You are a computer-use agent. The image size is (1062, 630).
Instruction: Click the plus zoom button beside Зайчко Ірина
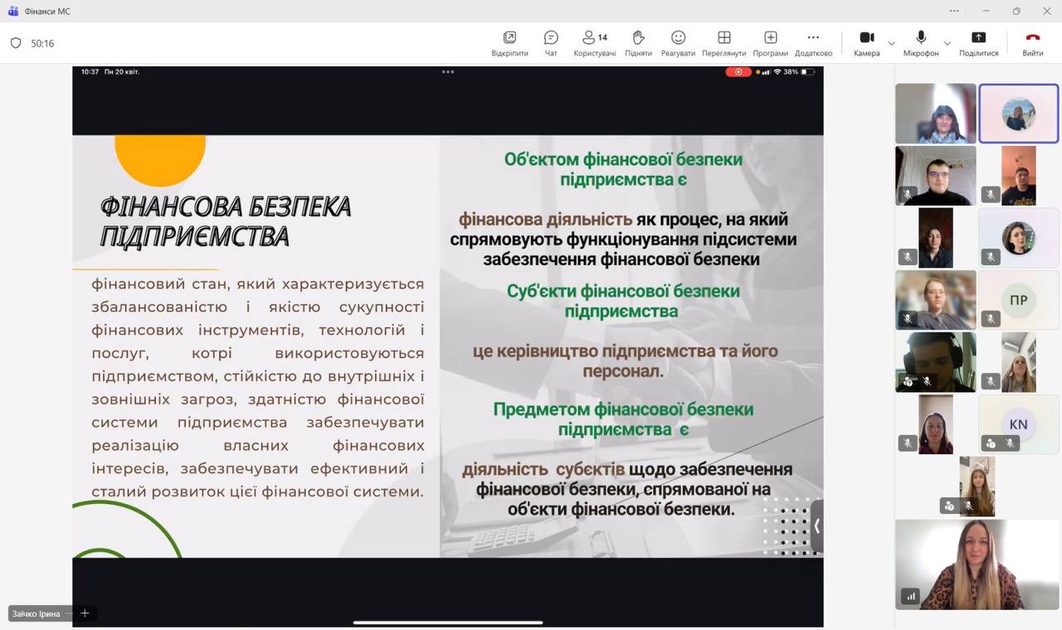(85, 613)
